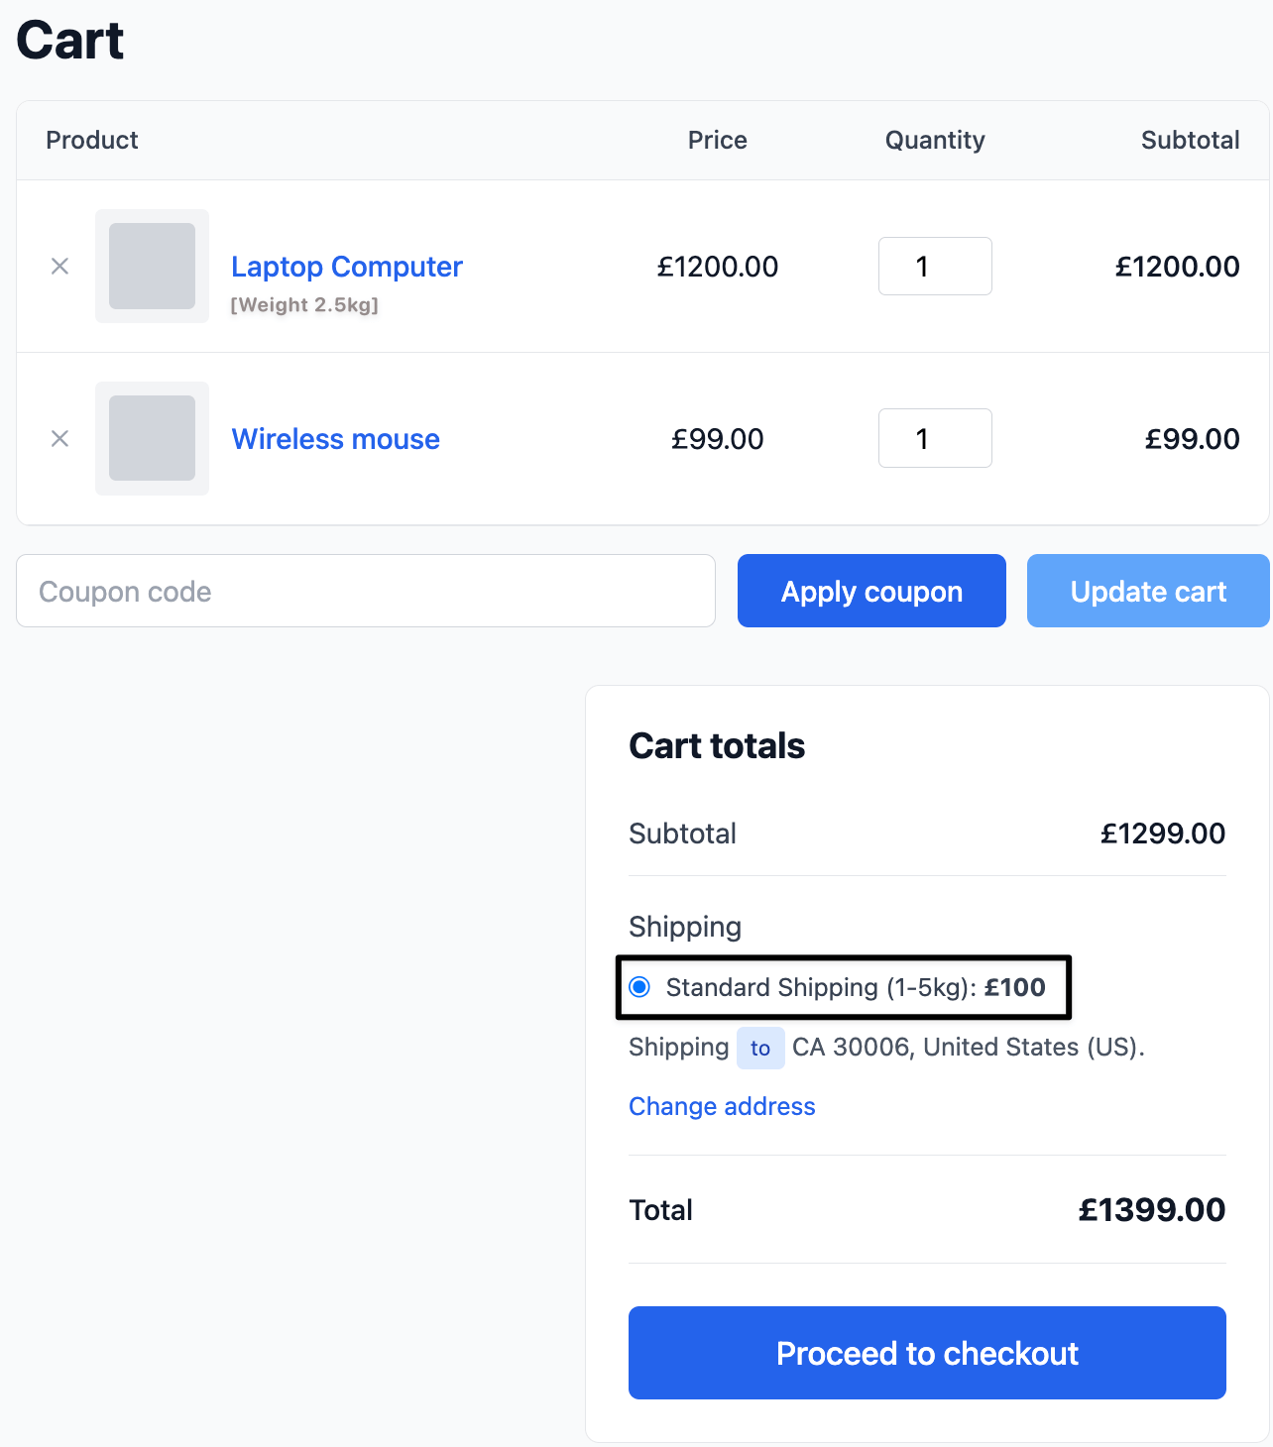This screenshot has width=1273, height=1447.
Task: Click the Change address link
Action: pyautogui.click(x=722, y=1106)
